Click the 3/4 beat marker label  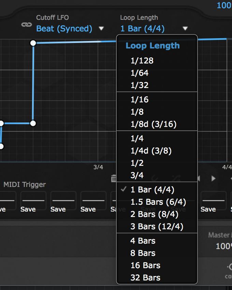tap(98, 167)
